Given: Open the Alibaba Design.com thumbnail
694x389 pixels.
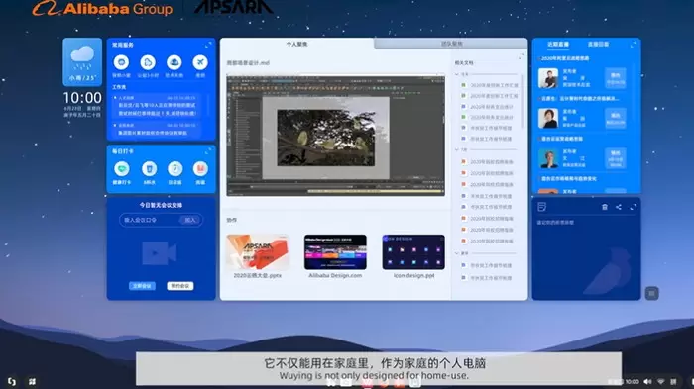Looking at the screenshot, I should tap(335, 252).
